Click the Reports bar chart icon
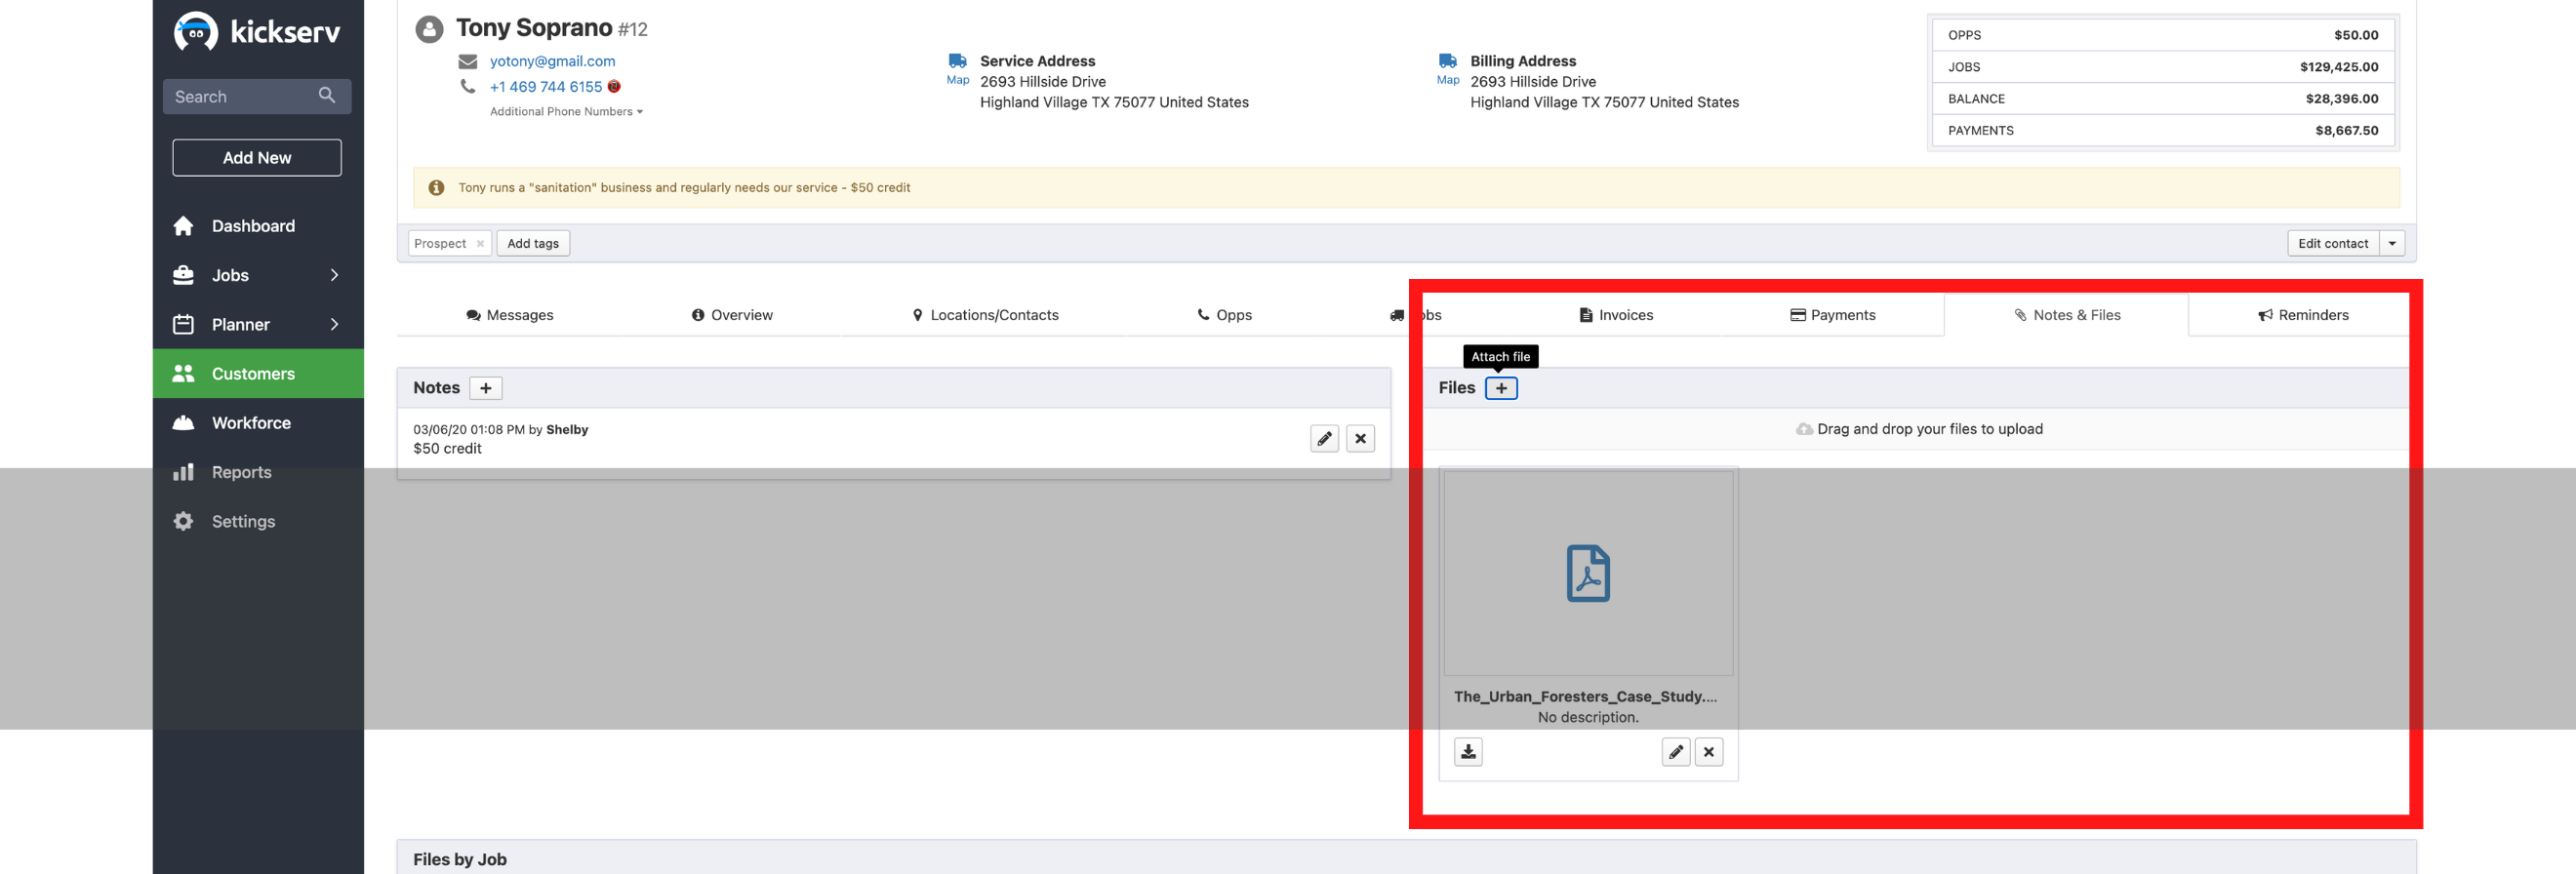Image resolution: width=2576 pixels, height=874 pixels. [183, 472]
